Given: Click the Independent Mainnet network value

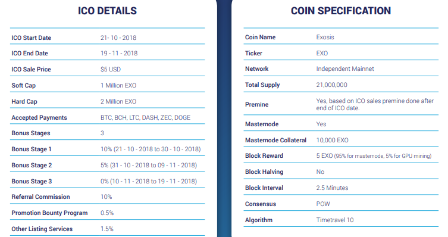Looking at the screenshot, I should coord(345,68).
